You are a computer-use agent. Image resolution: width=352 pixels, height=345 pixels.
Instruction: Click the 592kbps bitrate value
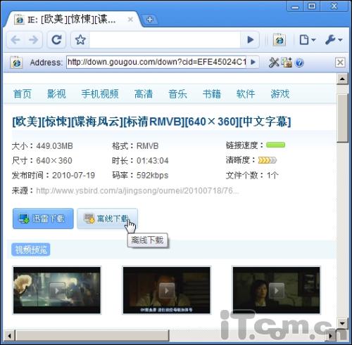pos(153,175)
